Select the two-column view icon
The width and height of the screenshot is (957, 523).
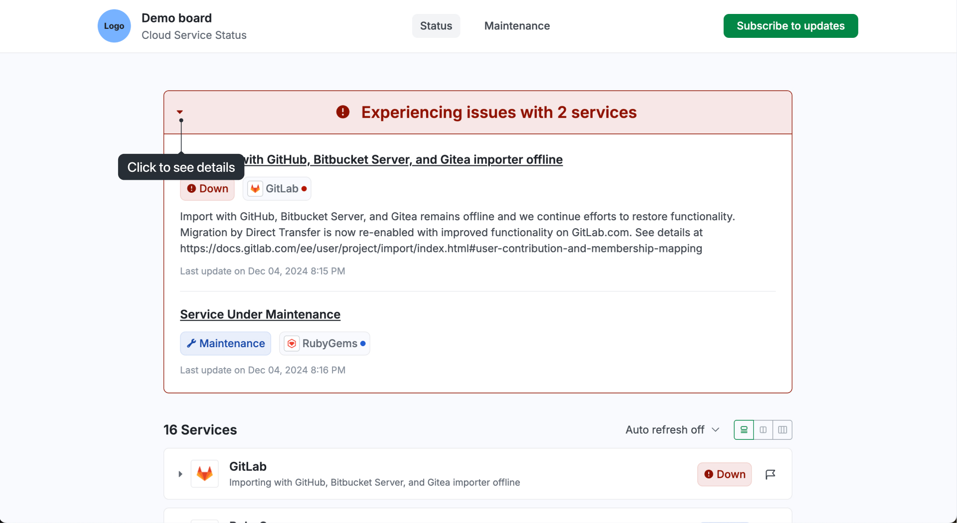[763, 430]
